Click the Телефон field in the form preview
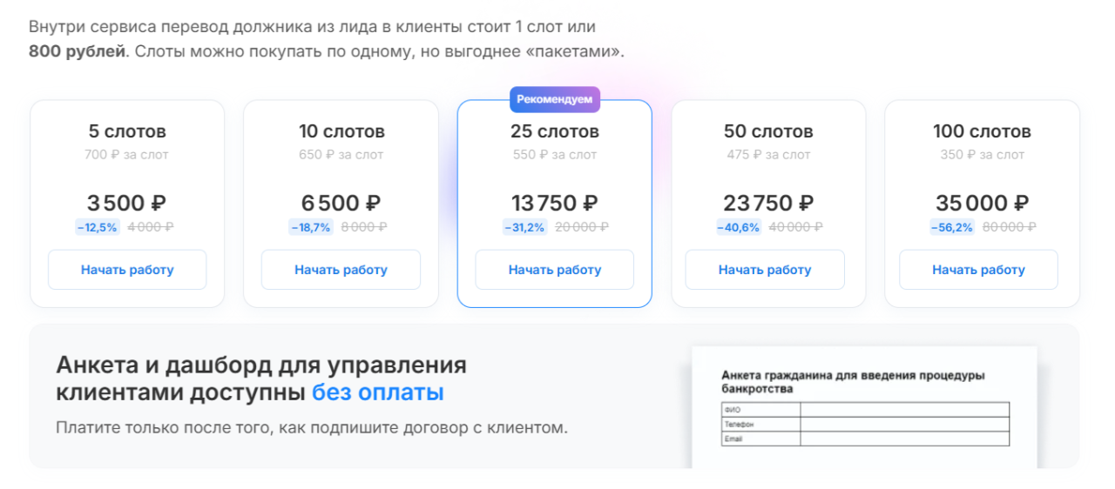 click(x=905, y=424)
